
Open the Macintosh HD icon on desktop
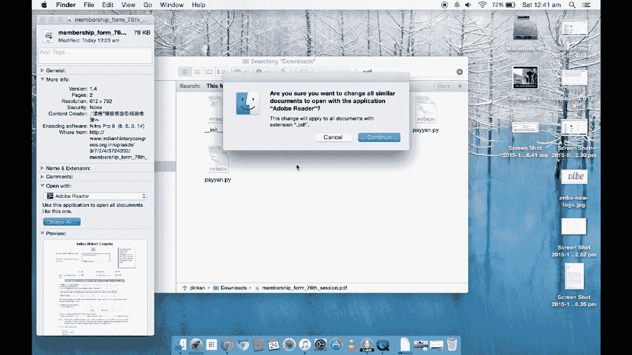[x=525, y=29]
